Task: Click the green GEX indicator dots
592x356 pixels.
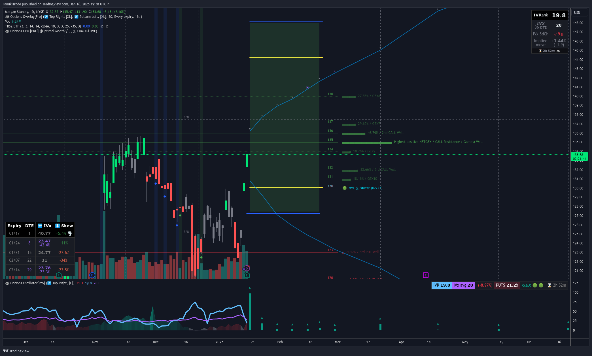Action: (x=538, y=285)
